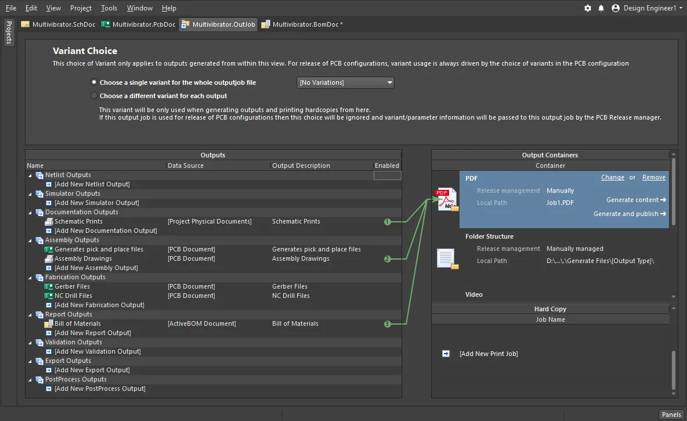
Task: Select different variant for each output radio
Action: click(x=94, y=96)
